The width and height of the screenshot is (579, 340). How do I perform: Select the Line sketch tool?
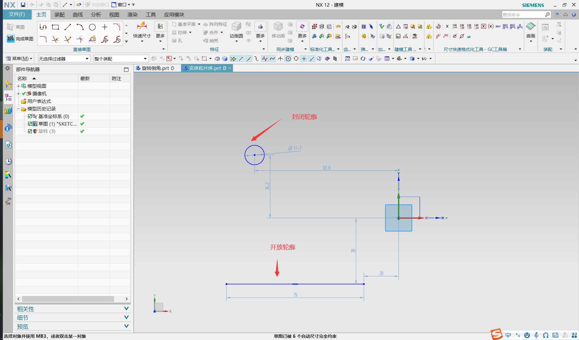tap(68, 27)
